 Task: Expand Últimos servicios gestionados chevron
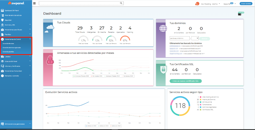(30, 124)
